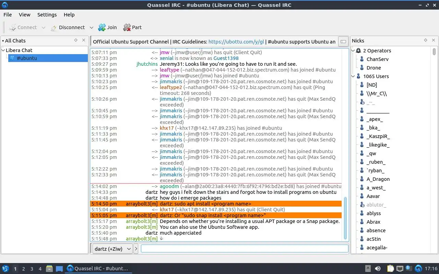Click the user icon next to \\Mr_C\\
This screenshot has width=439, height=274.
click(362, 94)
